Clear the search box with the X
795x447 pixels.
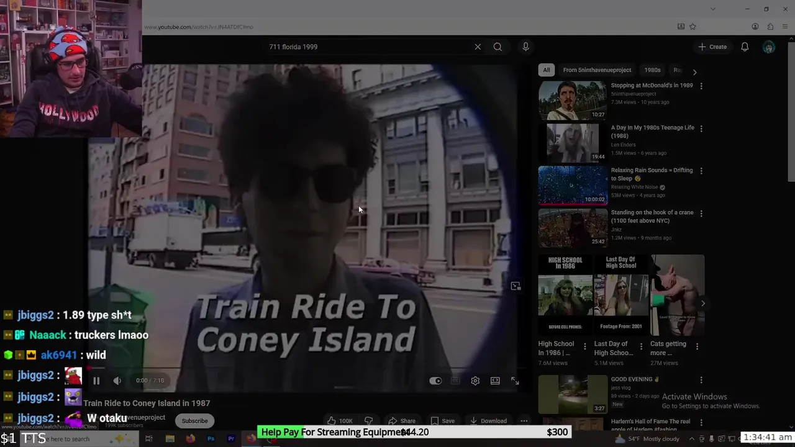pyautogui.click(x=478, y=47)
